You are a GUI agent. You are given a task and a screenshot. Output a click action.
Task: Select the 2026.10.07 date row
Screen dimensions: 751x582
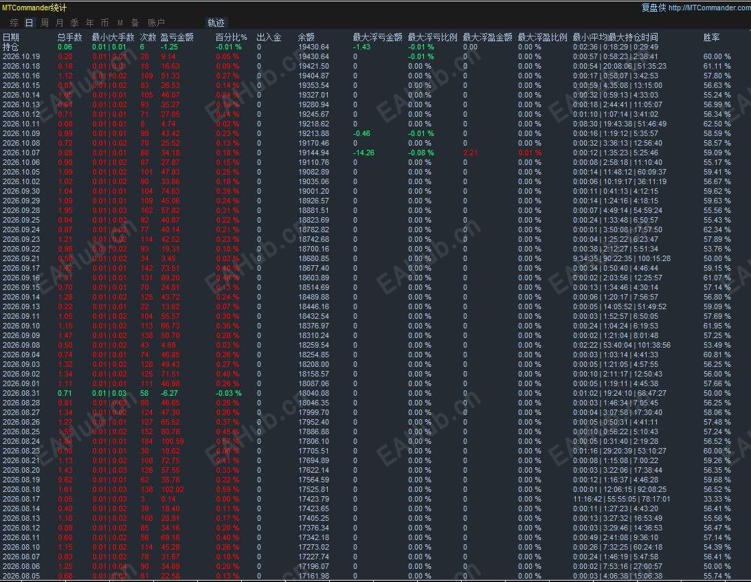[21, 153]
